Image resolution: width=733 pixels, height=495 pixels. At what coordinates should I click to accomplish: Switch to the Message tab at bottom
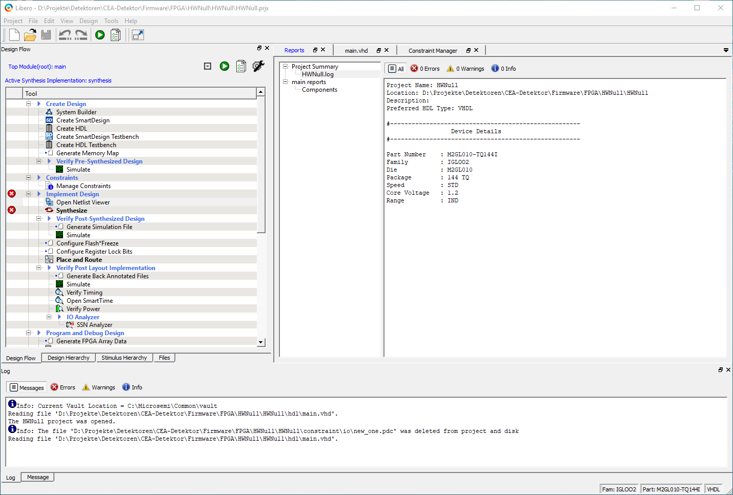[38, 477]
